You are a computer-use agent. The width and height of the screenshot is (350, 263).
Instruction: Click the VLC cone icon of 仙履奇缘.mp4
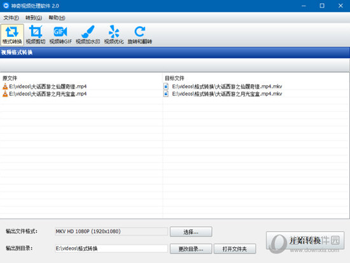(x=5, y=86)
